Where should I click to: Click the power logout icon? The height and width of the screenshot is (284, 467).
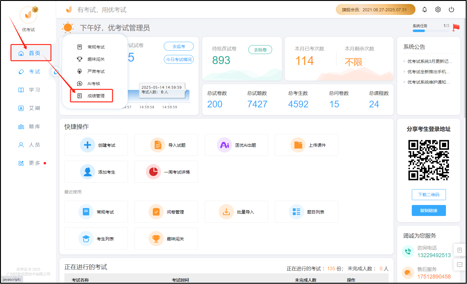(x=451, y=9)
